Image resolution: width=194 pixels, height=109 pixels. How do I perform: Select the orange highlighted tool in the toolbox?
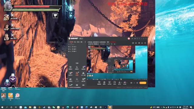click(77, 74)
